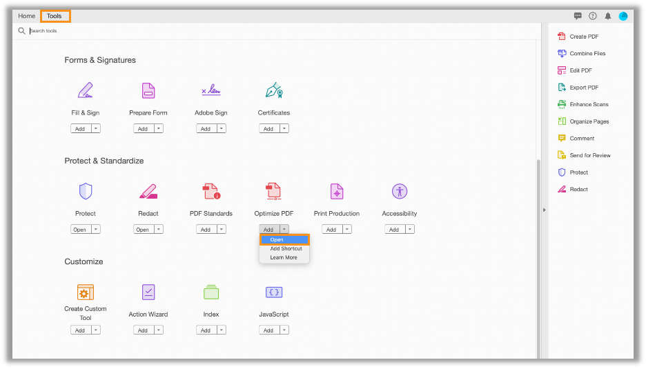Image resolution: width=646 pixels, height=369 pixels.
Task: Expand the Certificates Add dropdown arrow
Action: [284, 128]
